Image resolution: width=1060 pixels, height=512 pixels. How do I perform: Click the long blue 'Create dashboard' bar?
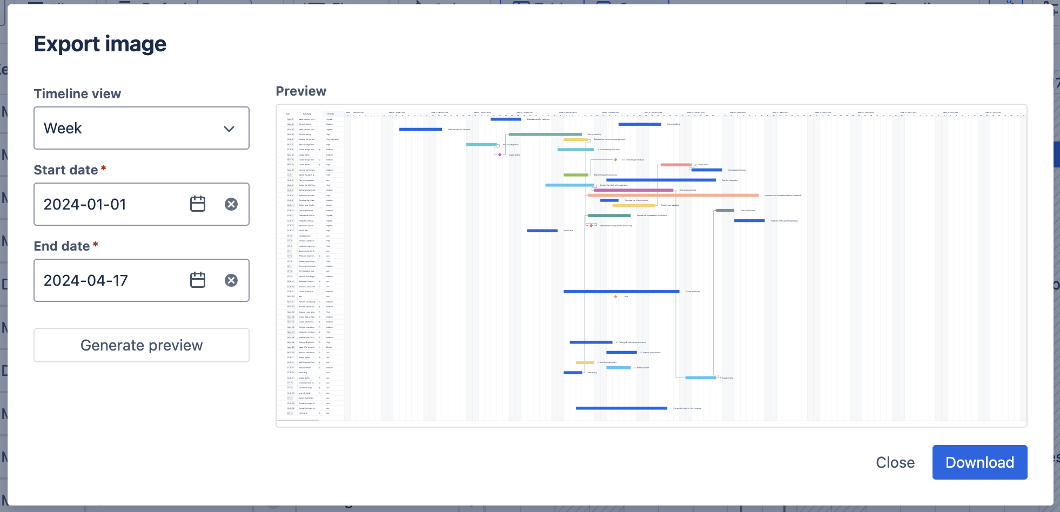pos(621,292)
